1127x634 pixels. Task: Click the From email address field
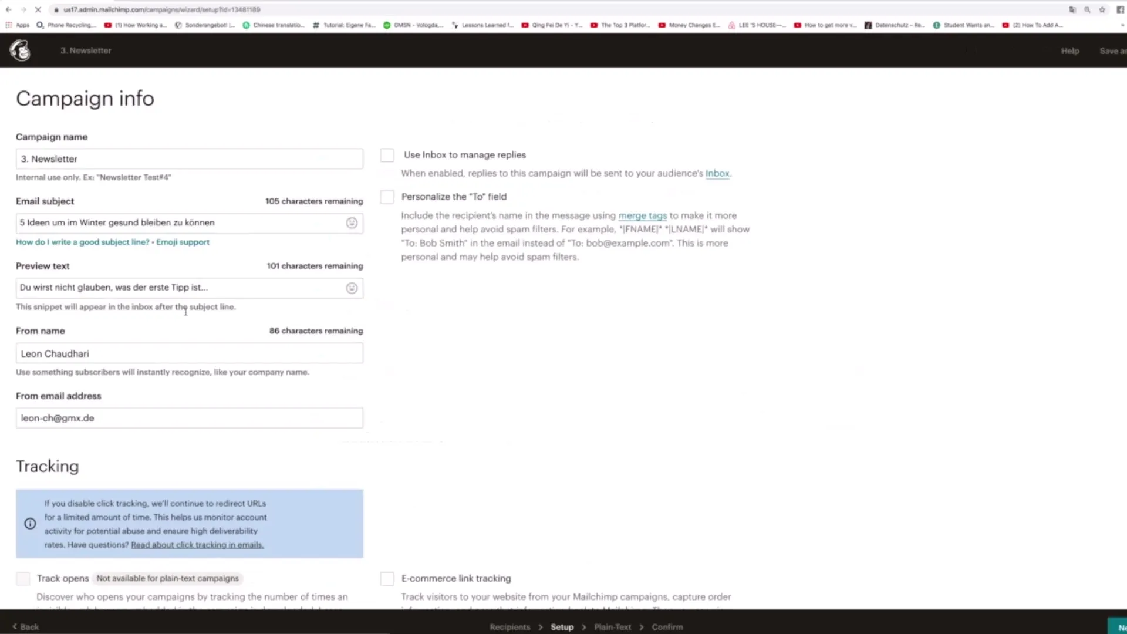click(x=189, y=418)
